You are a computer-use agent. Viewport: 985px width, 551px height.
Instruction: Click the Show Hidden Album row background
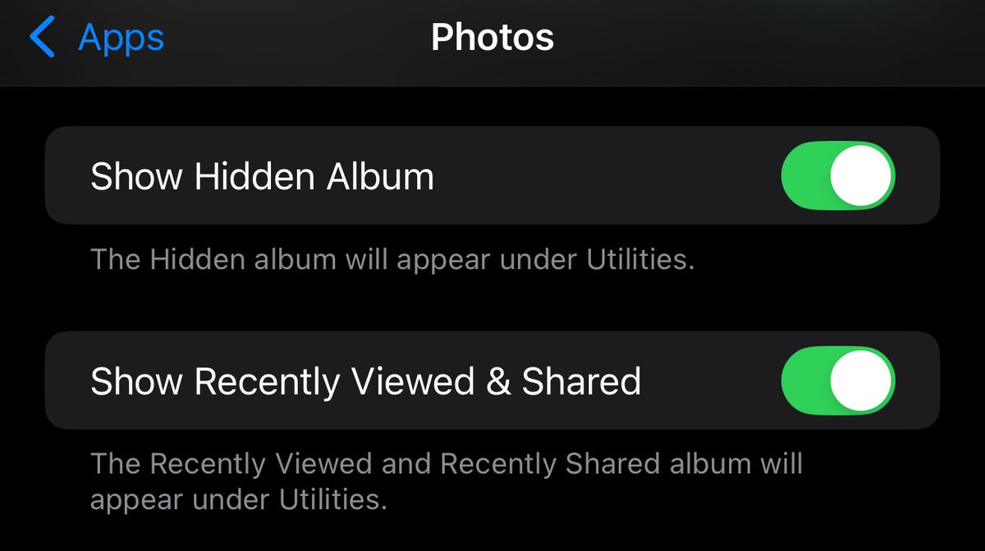[x=492, y=175]
